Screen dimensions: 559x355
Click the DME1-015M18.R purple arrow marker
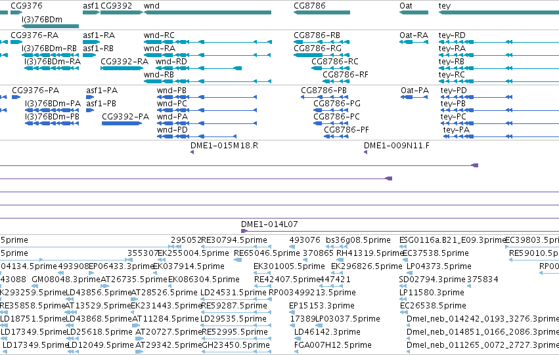pyautogui.click(x=192, y=152)
